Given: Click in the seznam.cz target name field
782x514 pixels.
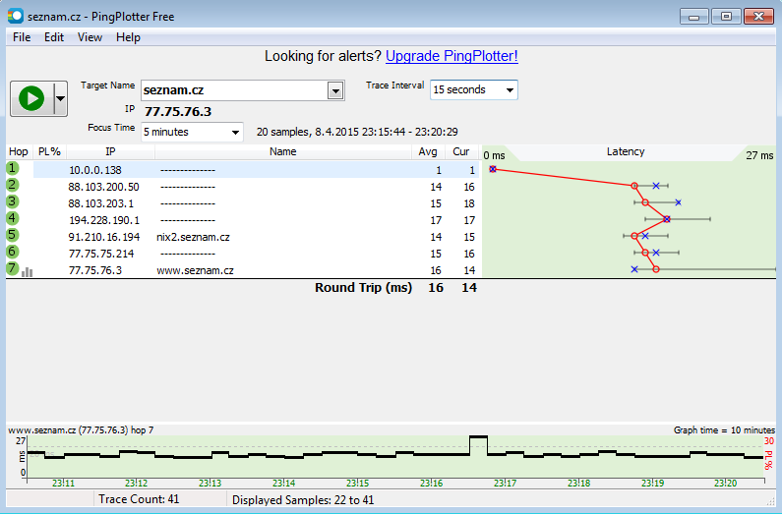Looking at the screenshot, I should [x=232, y=90].
